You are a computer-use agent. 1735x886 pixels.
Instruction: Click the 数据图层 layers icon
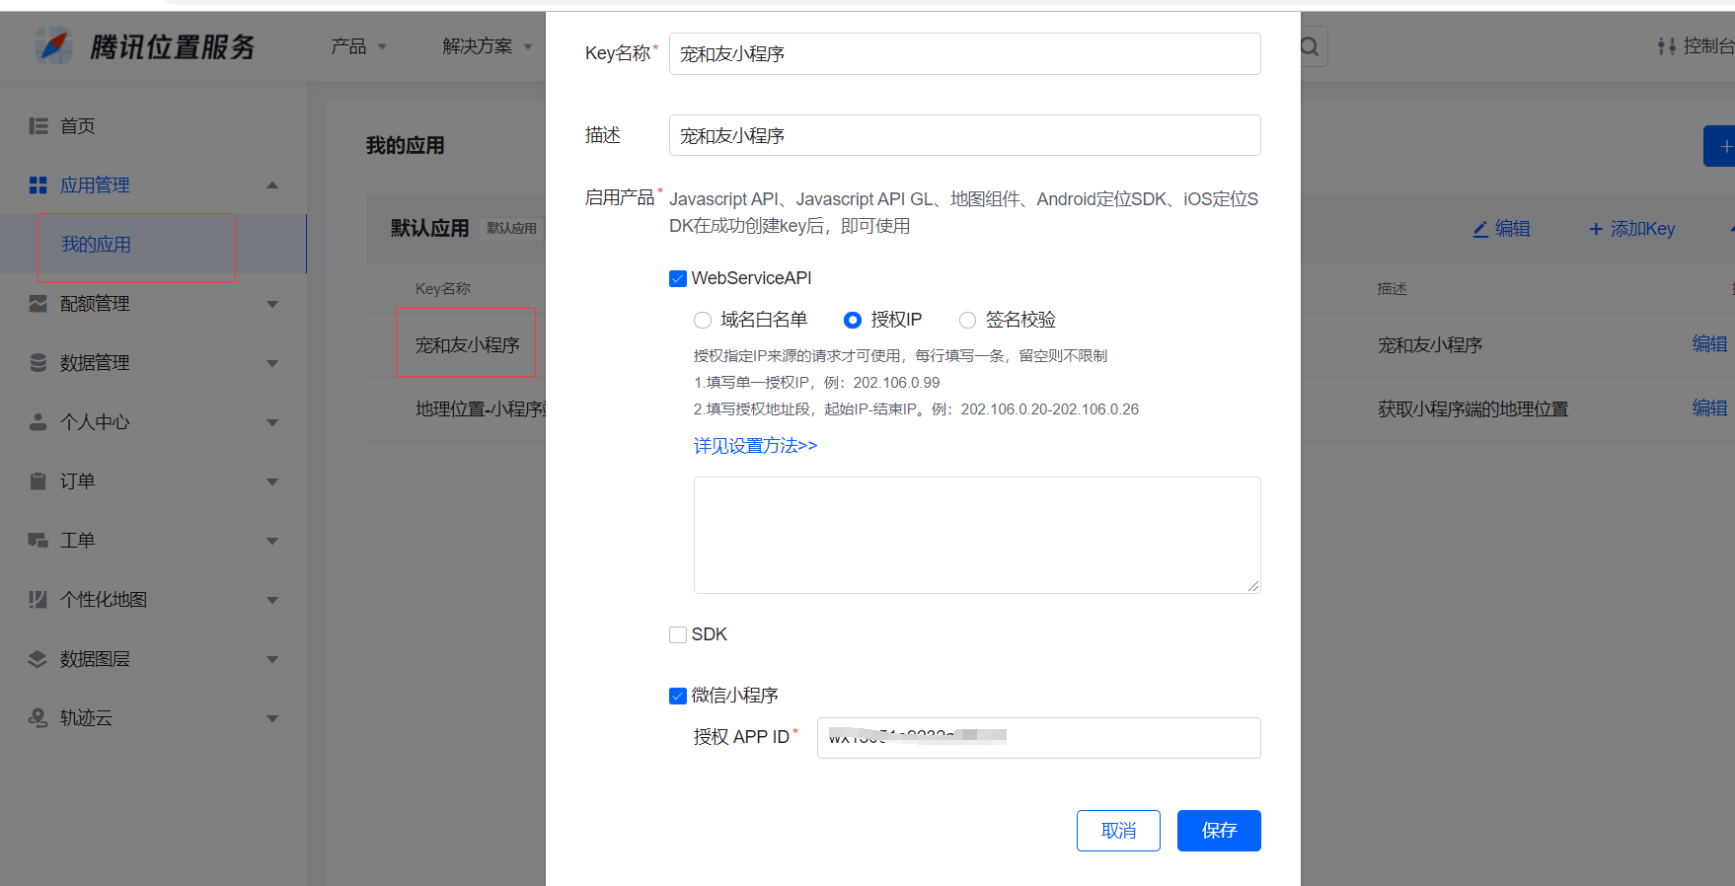pyautogui.click(x=38, y=659)
